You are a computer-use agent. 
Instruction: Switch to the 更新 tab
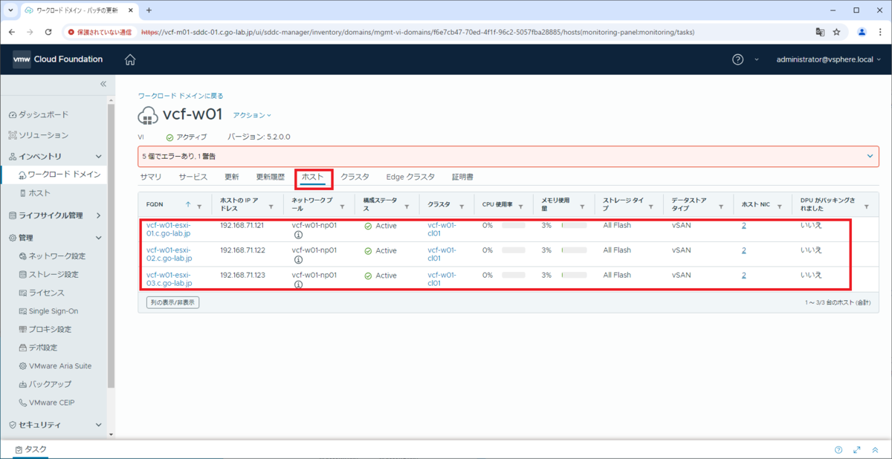tap(232, 177)
